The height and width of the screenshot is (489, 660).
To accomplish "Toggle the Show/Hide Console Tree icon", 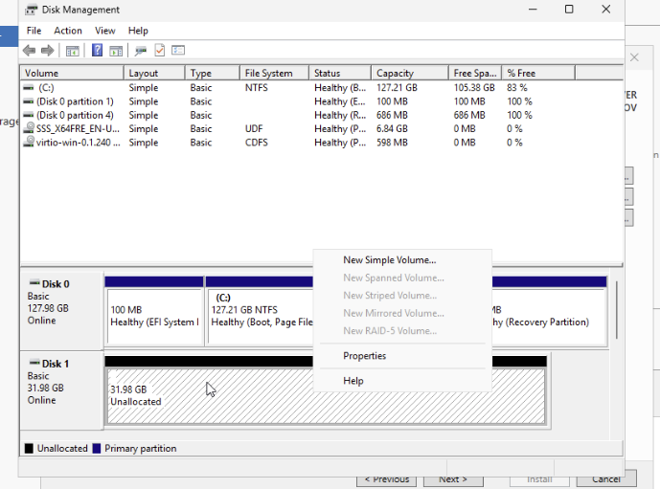I will click(72, 51).
